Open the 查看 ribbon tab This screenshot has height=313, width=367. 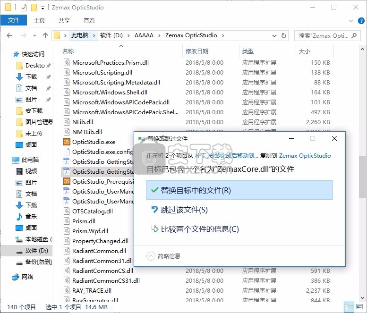click(x=89, y=21)
